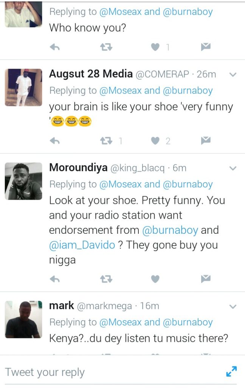The image size is (245, 388).
Task: Message icon under Augsut 28 Media tweet
Action: pyautogui.click(x=205, y=141)
